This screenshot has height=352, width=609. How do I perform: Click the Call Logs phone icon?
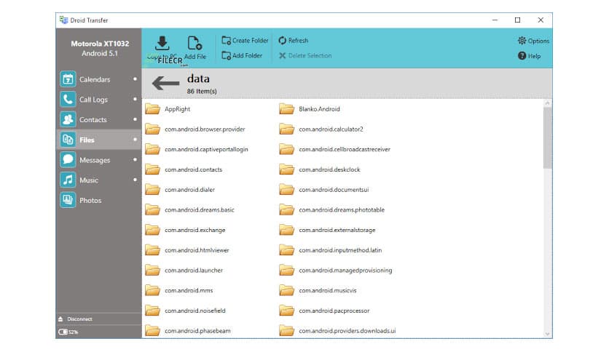[68, 99]
